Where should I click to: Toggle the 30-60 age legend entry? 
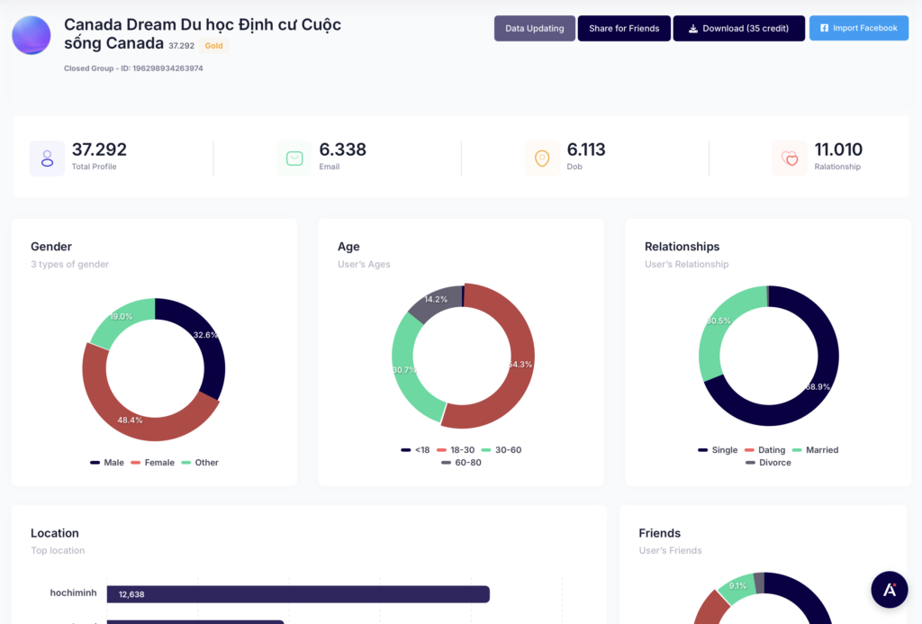tap(502, 450)
